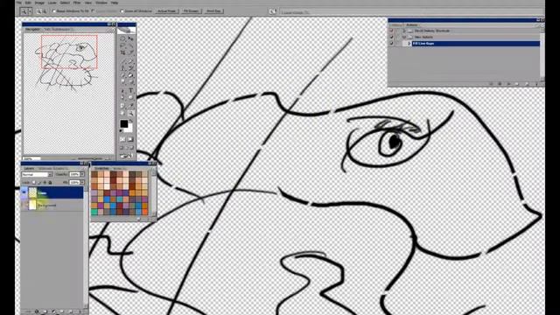Select the Eraser tool
The height and width of the screenshot is (315, 560).
(x=122, y=75)
